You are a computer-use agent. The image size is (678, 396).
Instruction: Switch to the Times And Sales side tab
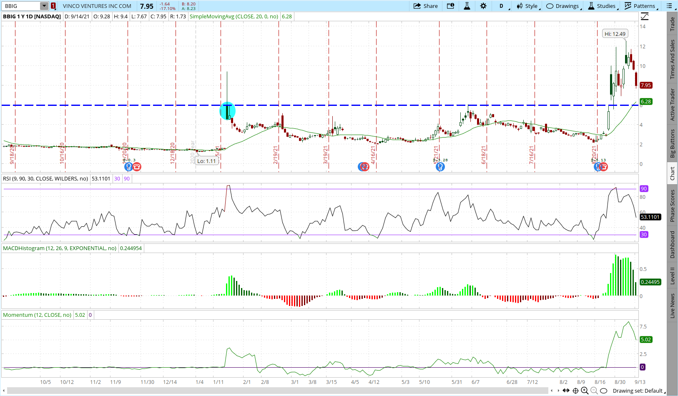[672, 59]
